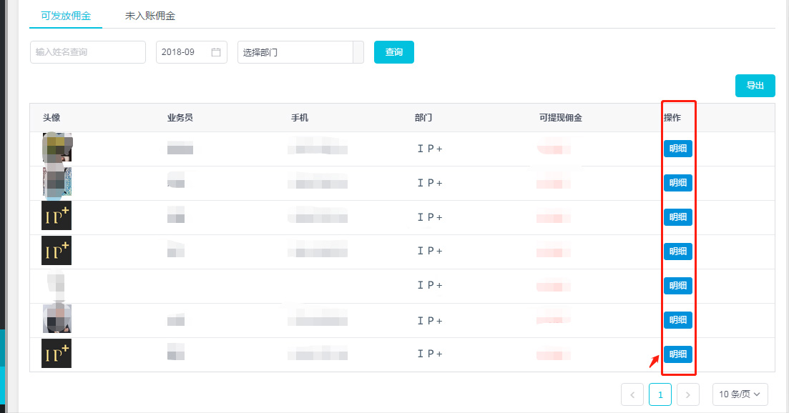Image resolution: width=789 pixels, height=413 pixels.
Task: Click the 导出 export button
Action: pos(755,86)
